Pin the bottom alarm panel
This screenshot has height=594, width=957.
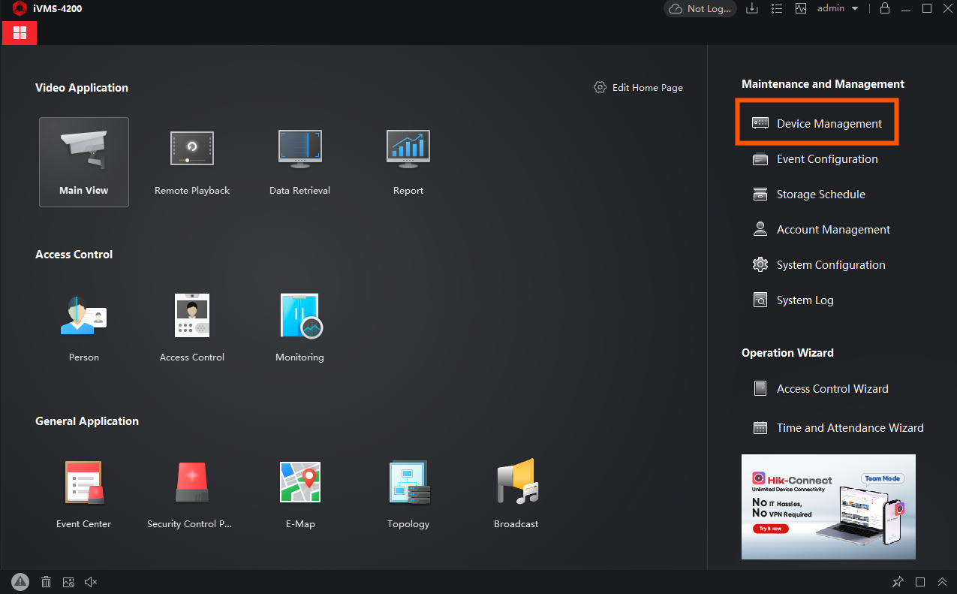tap(898, 582)
